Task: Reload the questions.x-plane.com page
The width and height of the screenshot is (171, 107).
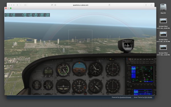Action: point(109,5)
